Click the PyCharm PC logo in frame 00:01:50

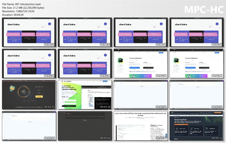(120, 60)
